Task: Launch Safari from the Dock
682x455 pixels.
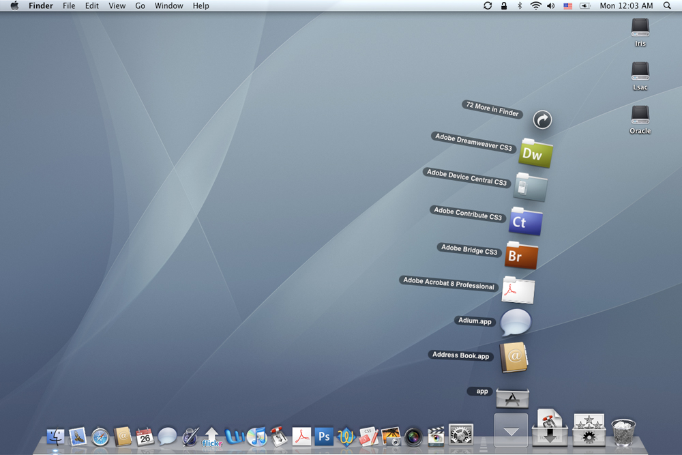Action: [x=100, y=437]
